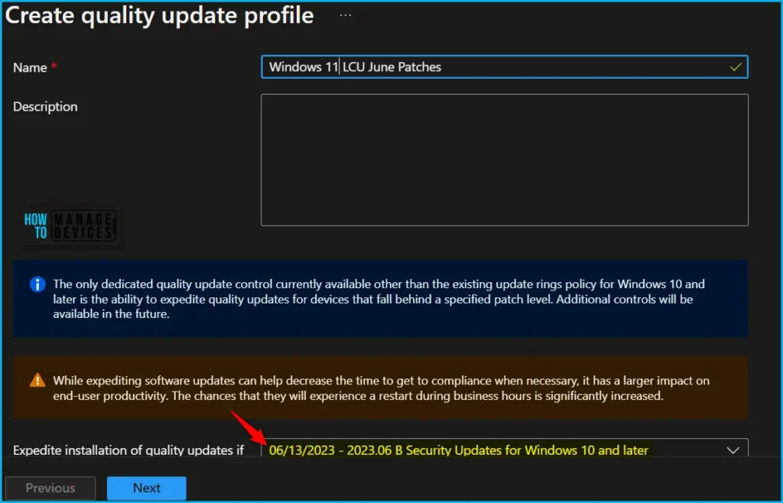Click the Description label
This screenshot has width=783, height=503.
45,107
